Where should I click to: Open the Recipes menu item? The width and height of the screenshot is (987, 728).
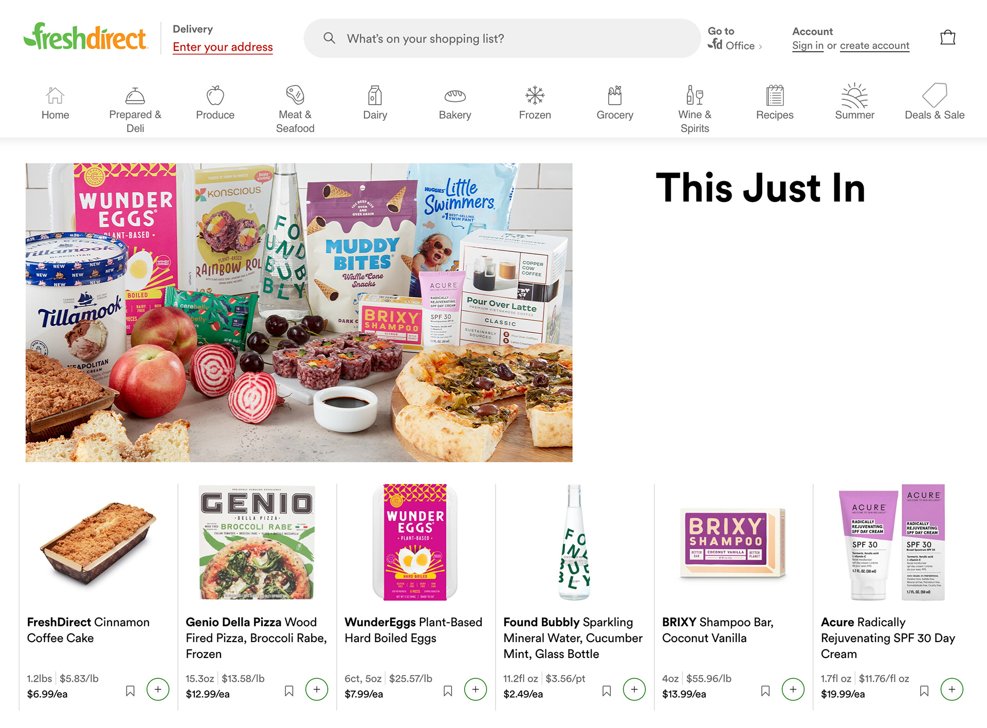coord(775,103)
